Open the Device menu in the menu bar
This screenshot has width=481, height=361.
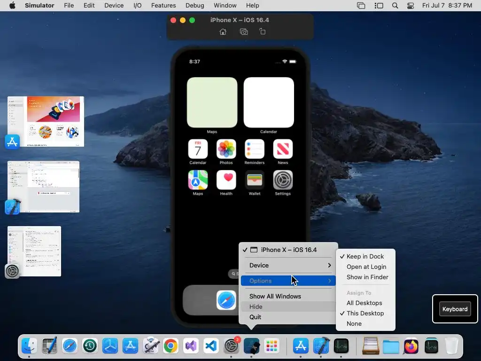click(x=114, y=6)
